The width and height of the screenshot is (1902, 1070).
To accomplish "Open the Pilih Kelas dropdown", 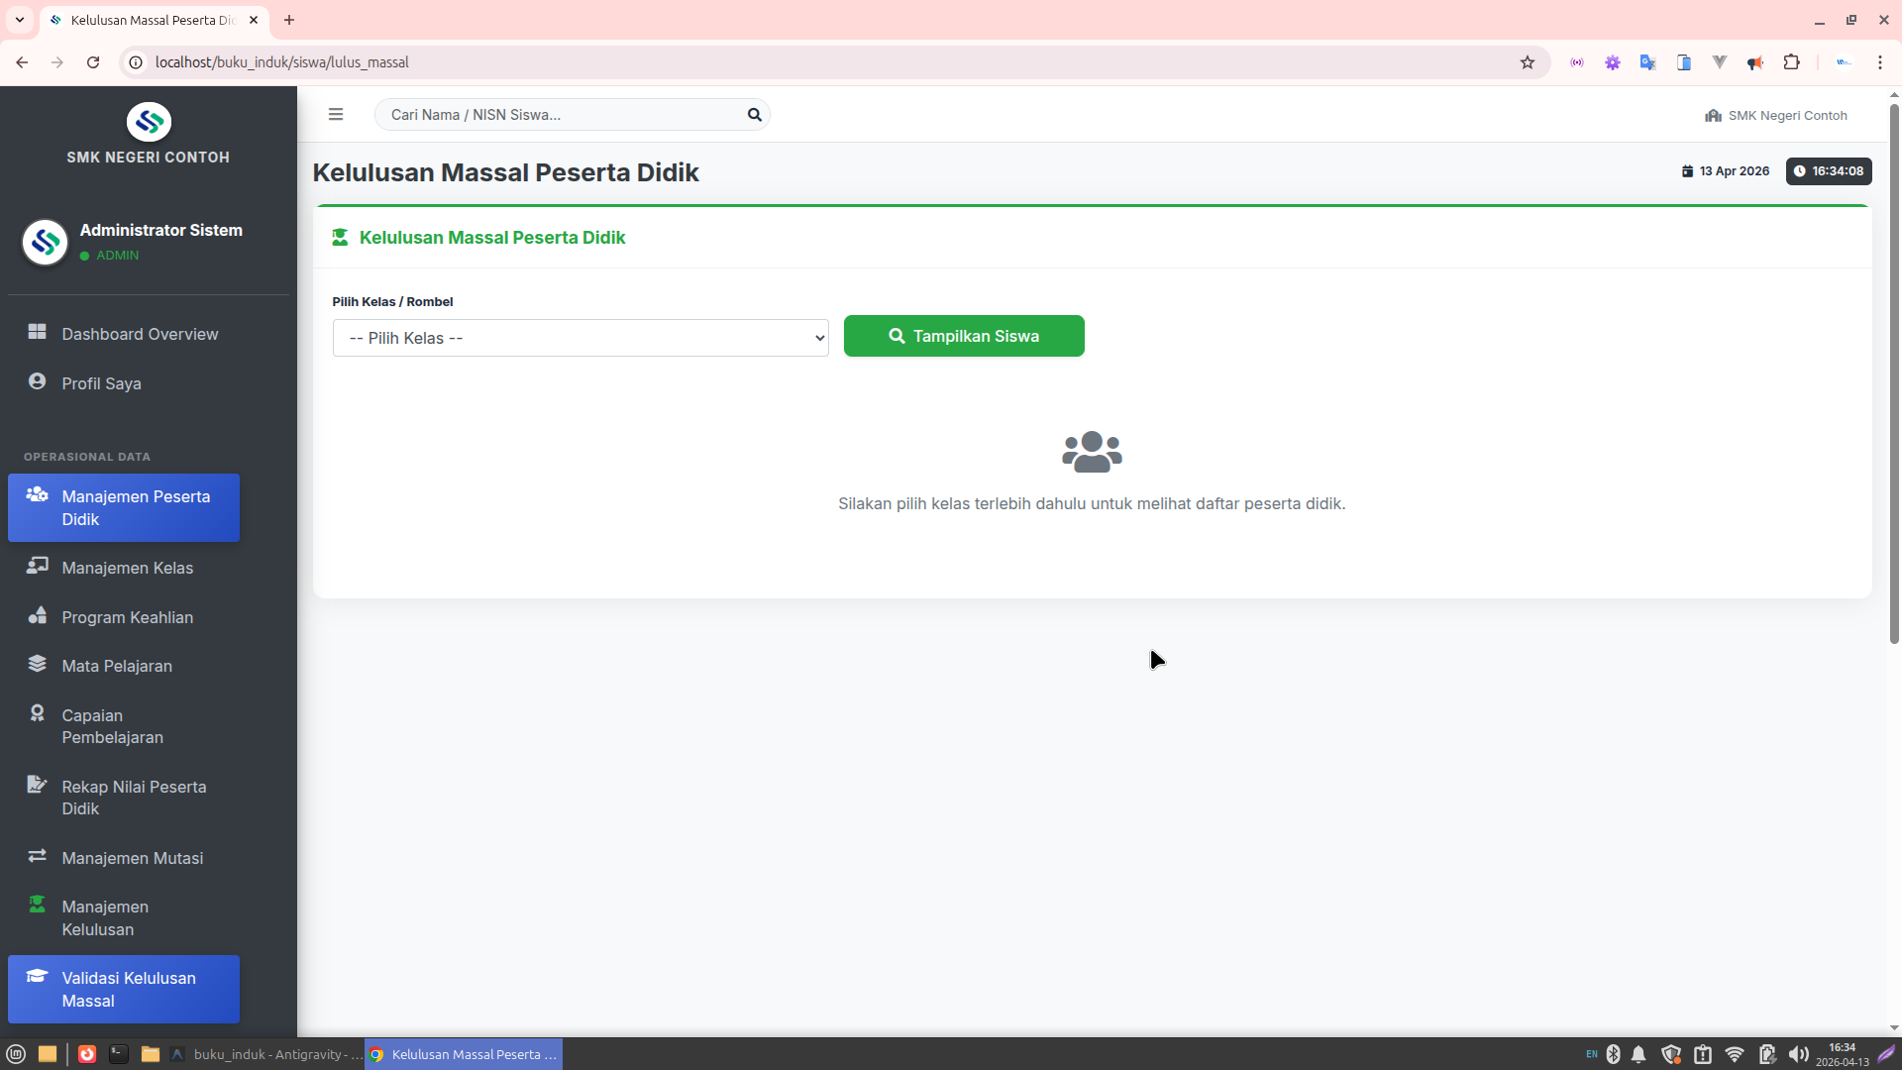I will tap(581, 338).
